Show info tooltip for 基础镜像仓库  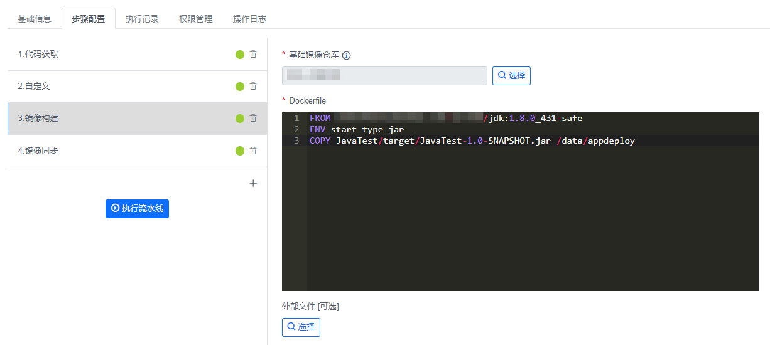pyautogui.click(x=346, y=55)
